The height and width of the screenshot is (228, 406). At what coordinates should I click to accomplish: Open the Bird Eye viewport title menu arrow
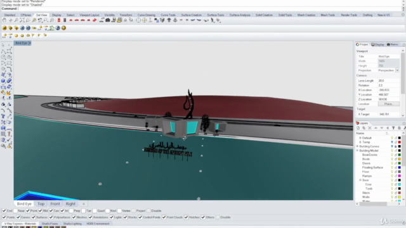30,43
